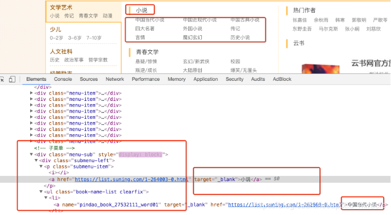This screenshot has height=215, width=391.
Task: Open the 大陆原创 link
Action: coord(192,70)
